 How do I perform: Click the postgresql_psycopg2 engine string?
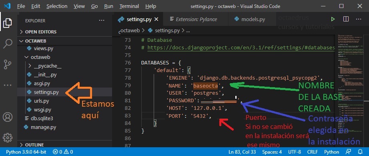pyautogui.click(x=259, y=78)
